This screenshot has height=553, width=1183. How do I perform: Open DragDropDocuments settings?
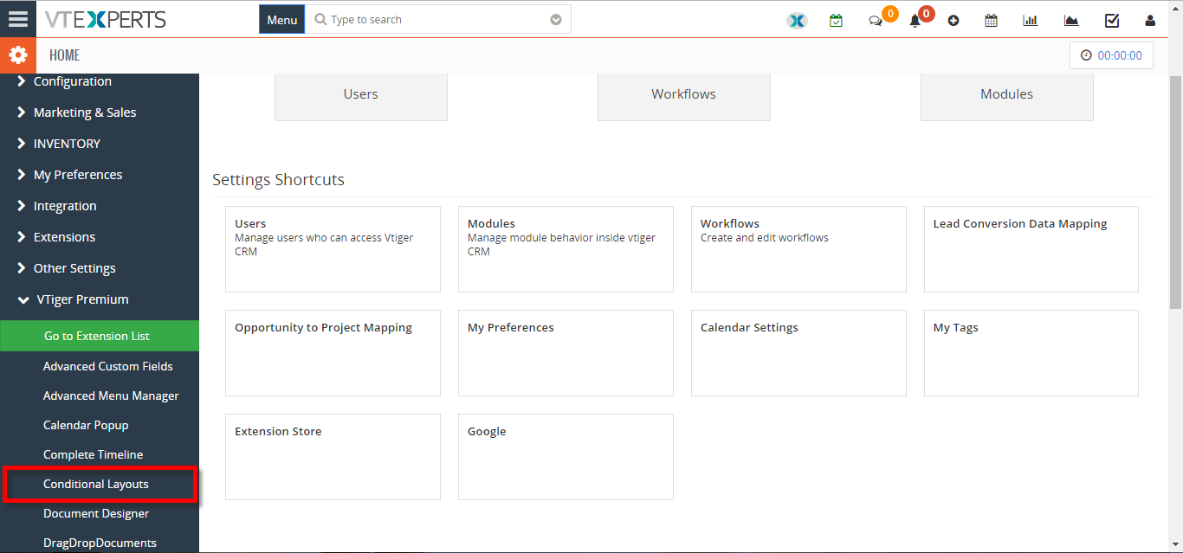(100, 543)
